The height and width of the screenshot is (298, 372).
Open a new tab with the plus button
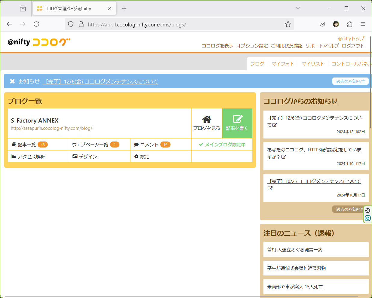tap(124, 8)
